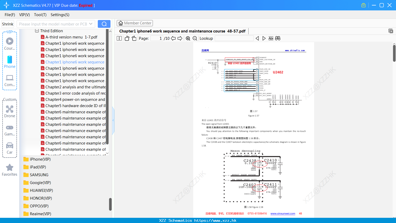396x223 pixels.
Task: Click the blue search button
Action: pos(104,24)
